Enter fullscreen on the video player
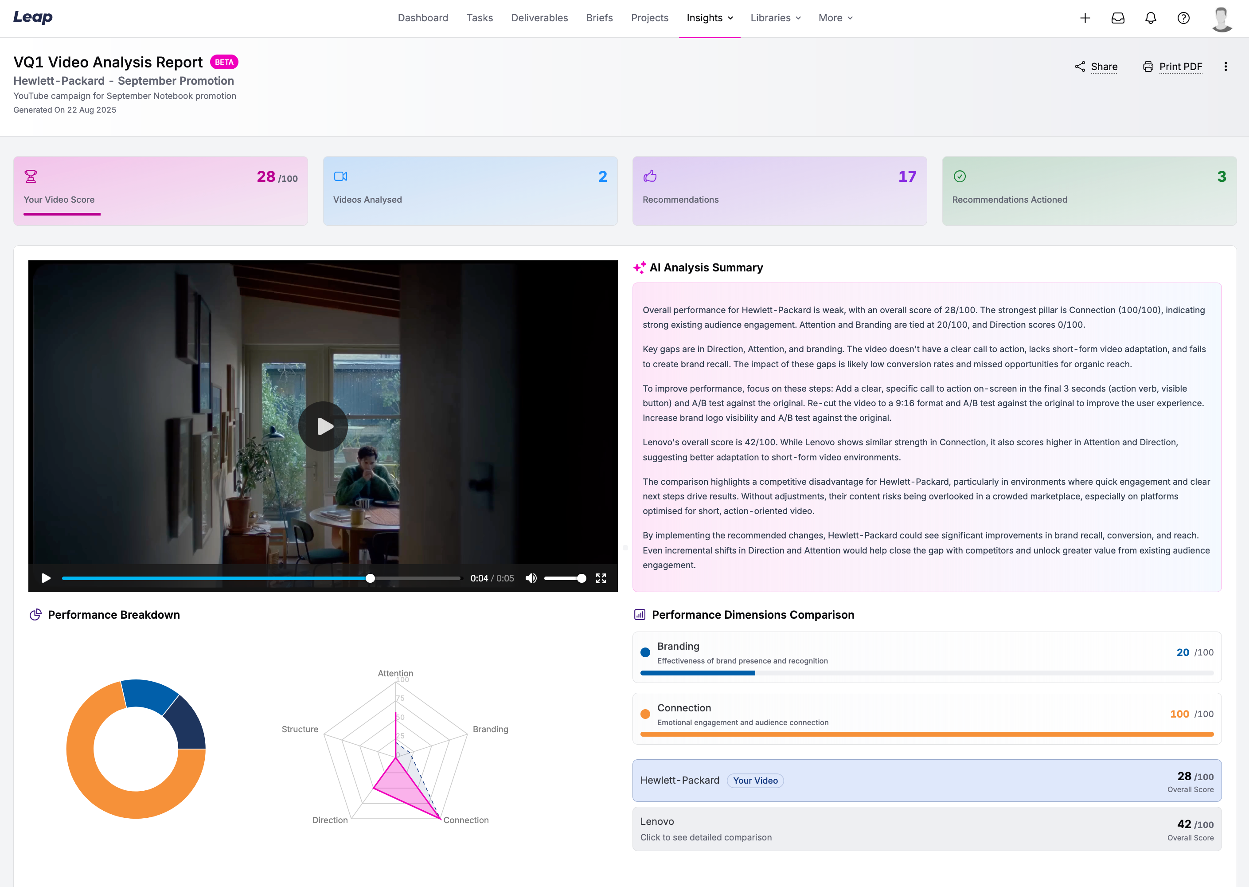This screenshot has height=887, width=1249. coord(601,578)
